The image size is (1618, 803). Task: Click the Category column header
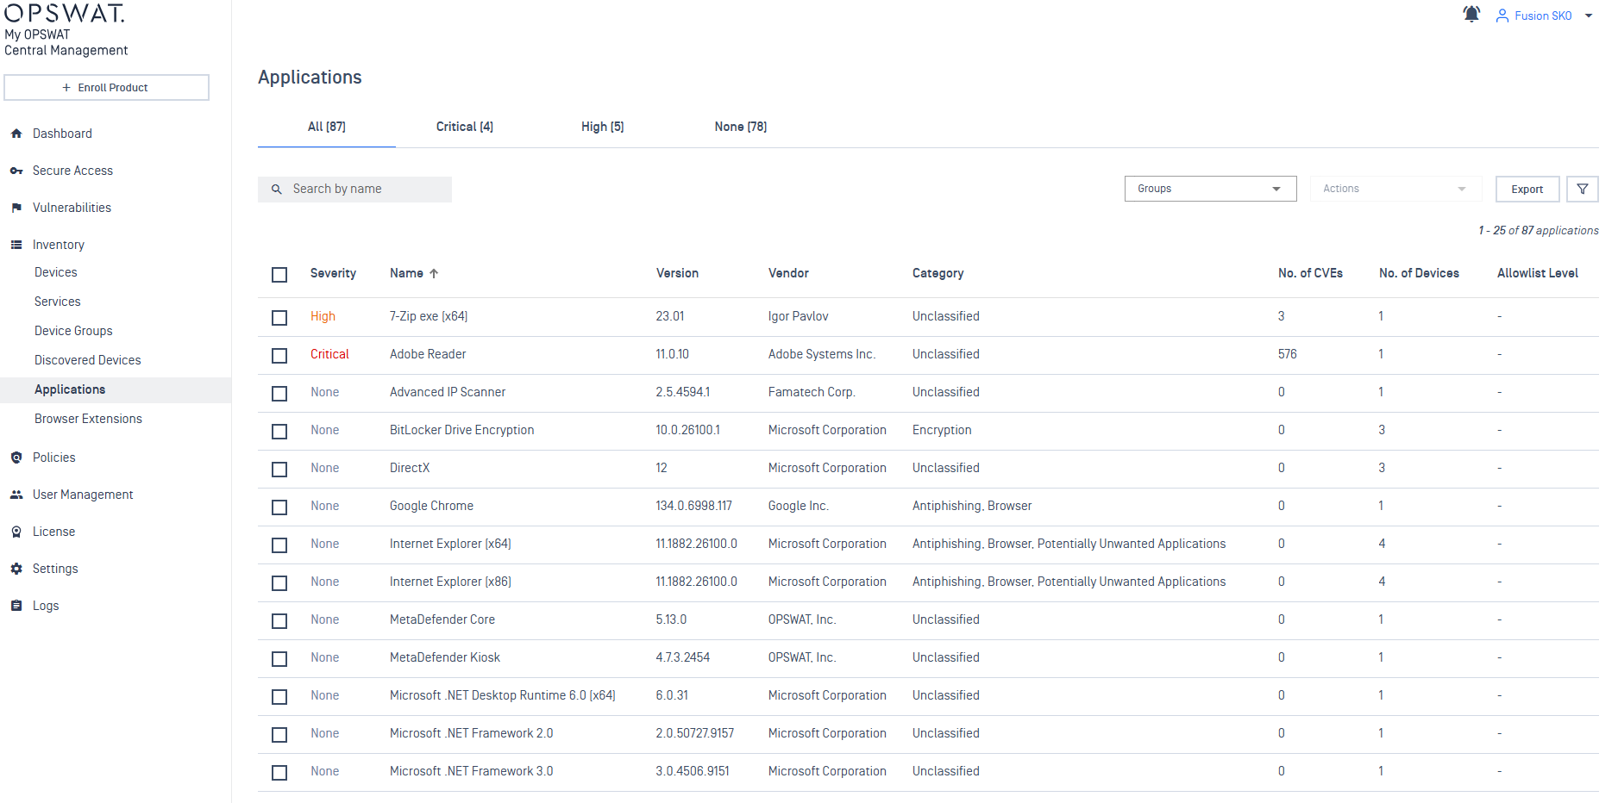pyautogui.click(x=938, y=273)
